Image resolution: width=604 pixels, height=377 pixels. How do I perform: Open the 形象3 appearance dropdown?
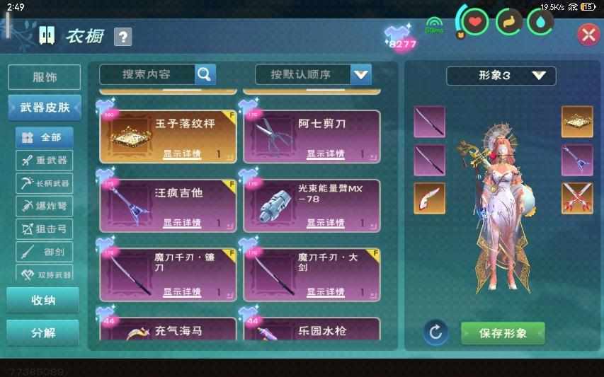click(501, 76)
